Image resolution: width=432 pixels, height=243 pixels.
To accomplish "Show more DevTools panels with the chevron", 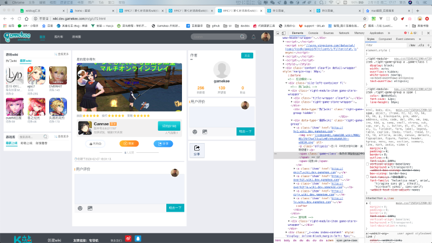I will (390, 33).
